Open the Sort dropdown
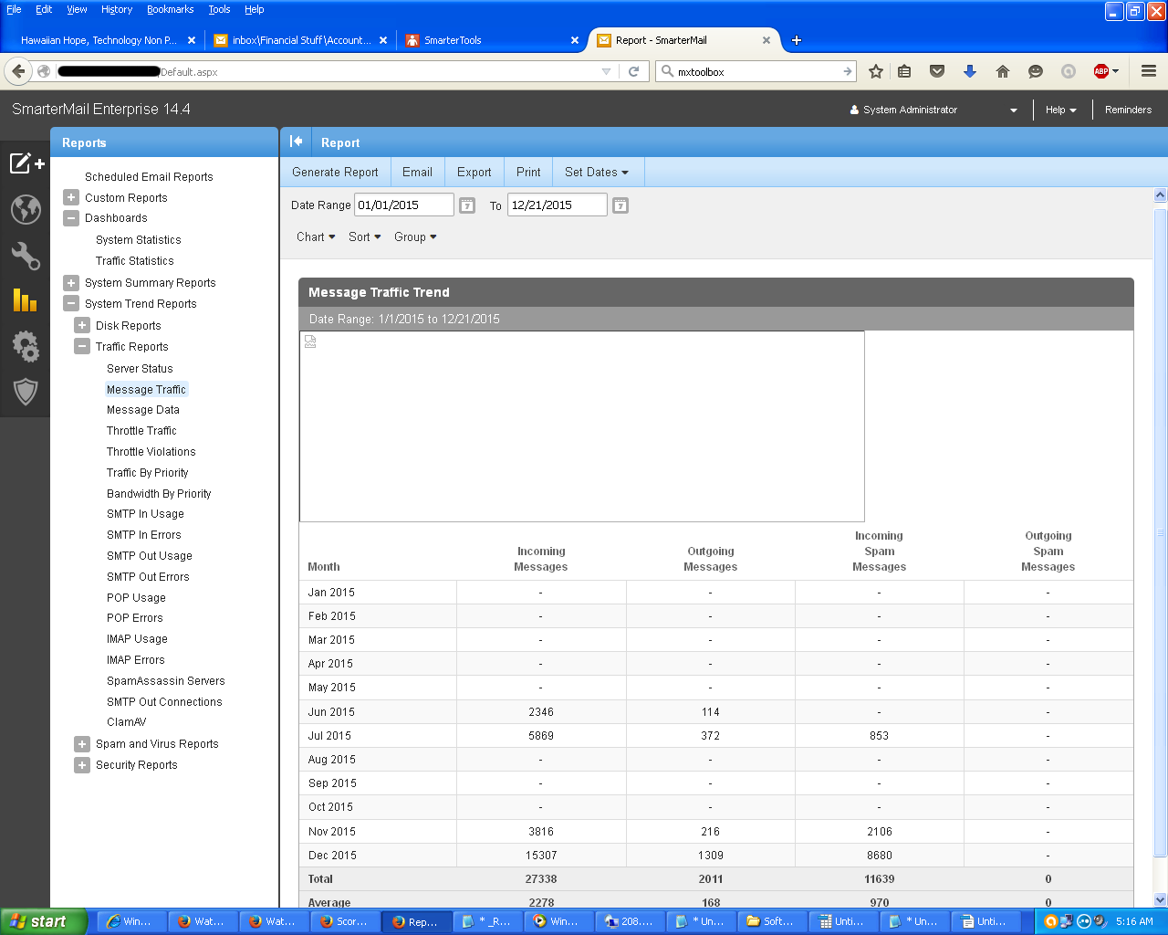 click(x=364, y=236)
